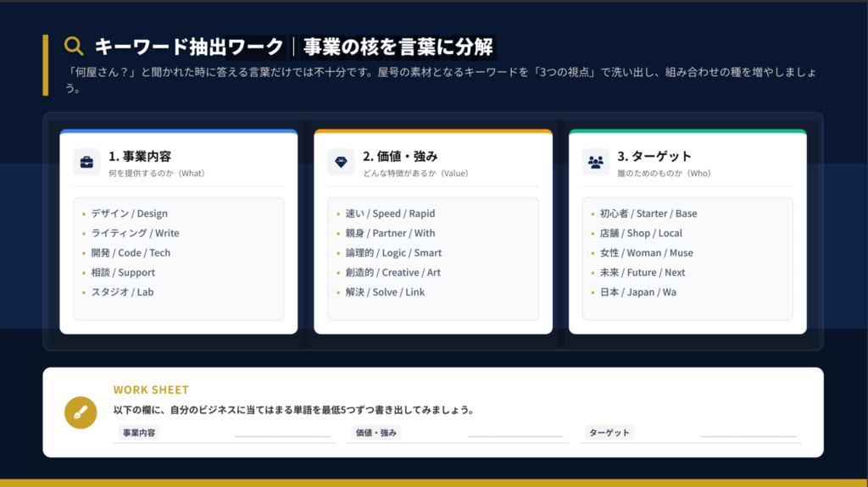The image size is (868, 487).
Task: Click the briefcase icon beside 事業内容
Action: [86, 162]
